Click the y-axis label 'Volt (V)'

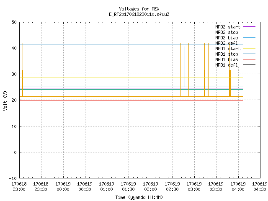pos(5,100)
